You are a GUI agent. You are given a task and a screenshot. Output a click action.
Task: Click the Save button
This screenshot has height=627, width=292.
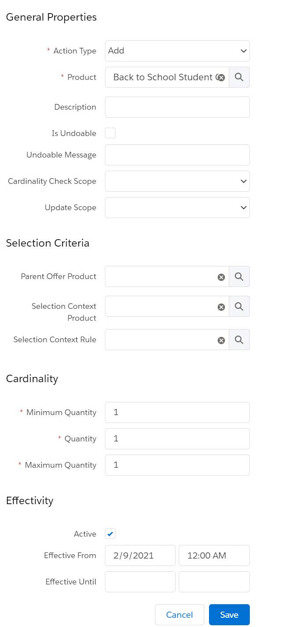tap(229, 615)
